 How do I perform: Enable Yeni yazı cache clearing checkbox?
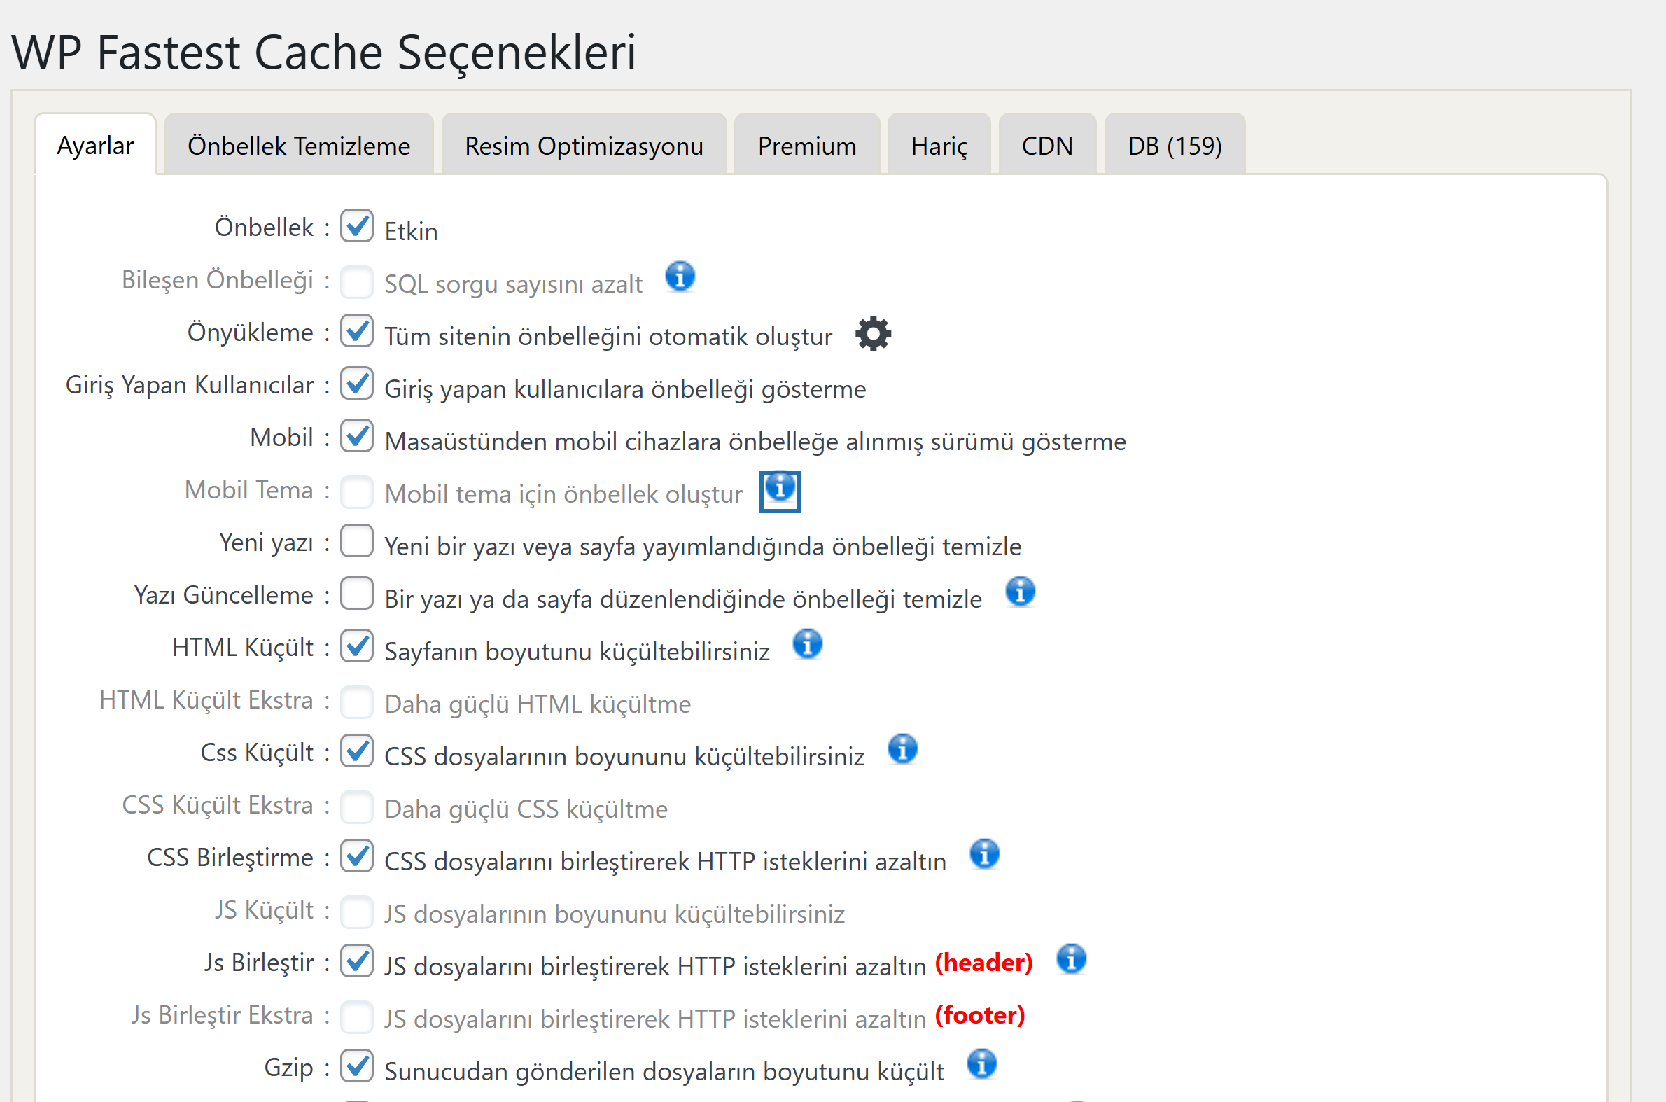(357, 540)
